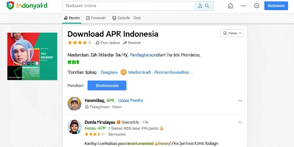The width and height of the screenshot is (294, 147).
Task: Click the Pom ledoos link
Action: point(110,43)
